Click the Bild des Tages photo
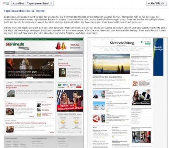169x148 pixels. (x=141, y=137)
